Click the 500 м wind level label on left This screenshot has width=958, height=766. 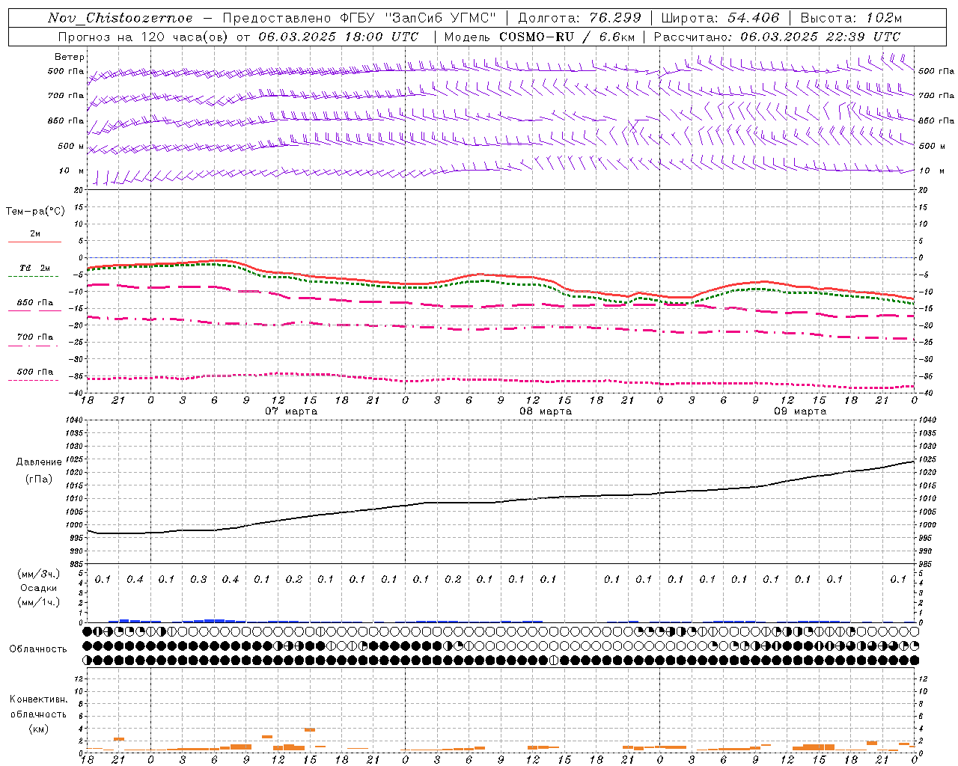point(71,146)
